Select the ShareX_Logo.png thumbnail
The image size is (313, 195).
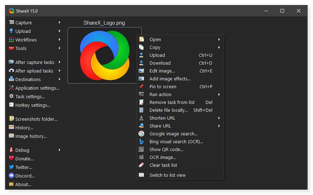pos(104,55)
